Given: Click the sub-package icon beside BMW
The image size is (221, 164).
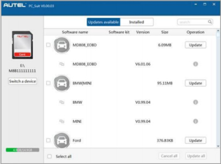Looking at the screenshot, I should [62, 102].
